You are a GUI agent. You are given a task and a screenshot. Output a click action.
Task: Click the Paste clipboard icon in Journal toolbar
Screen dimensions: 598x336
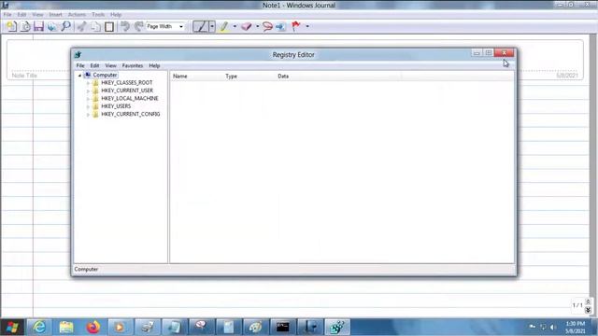tap(109, 26)
